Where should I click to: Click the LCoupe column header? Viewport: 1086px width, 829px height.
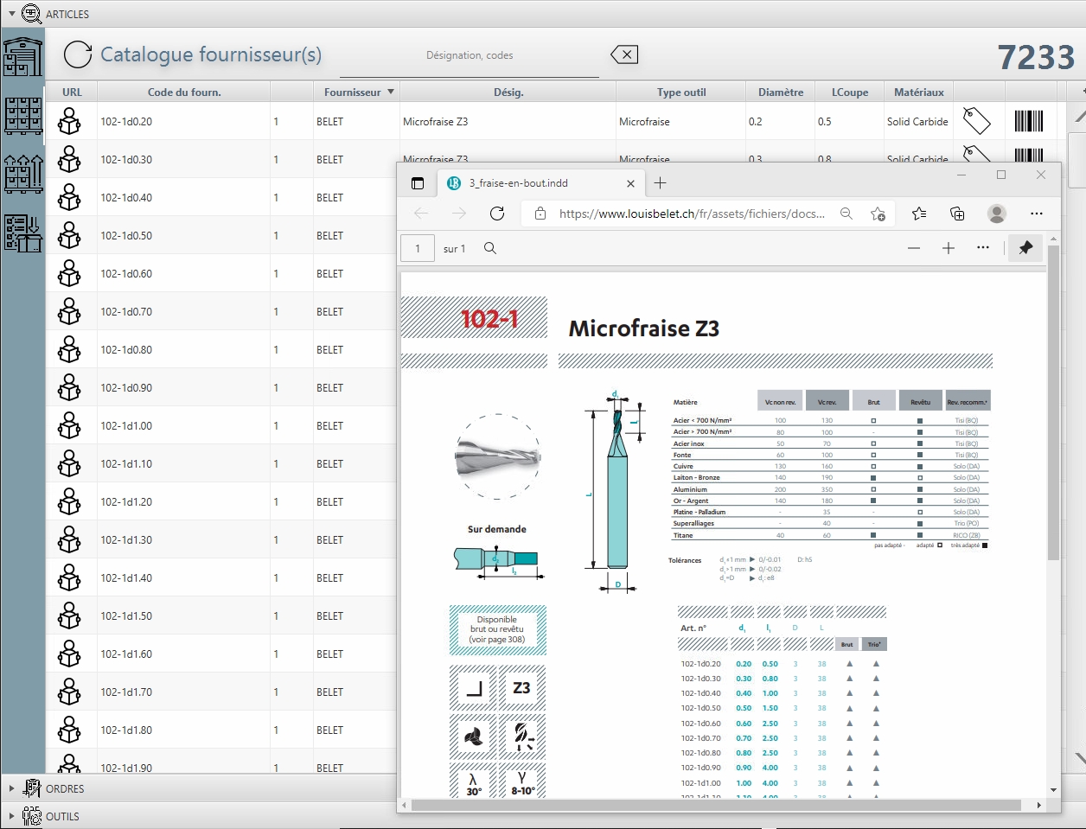point(850,92)
